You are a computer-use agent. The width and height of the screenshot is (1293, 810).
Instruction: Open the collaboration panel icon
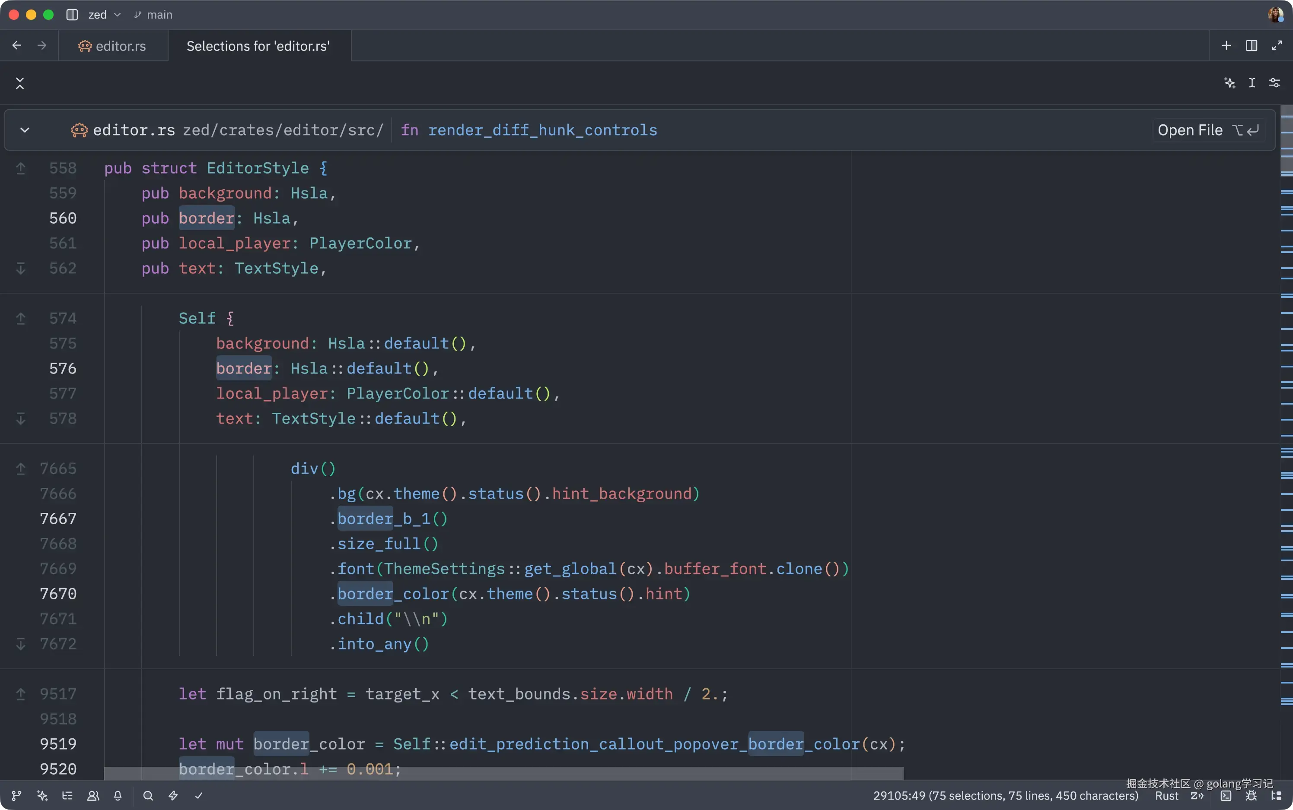pyautogui.click(x=93, y=795)
